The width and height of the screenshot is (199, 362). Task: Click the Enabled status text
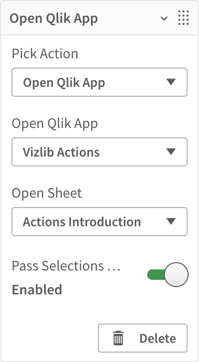point(37,290)
